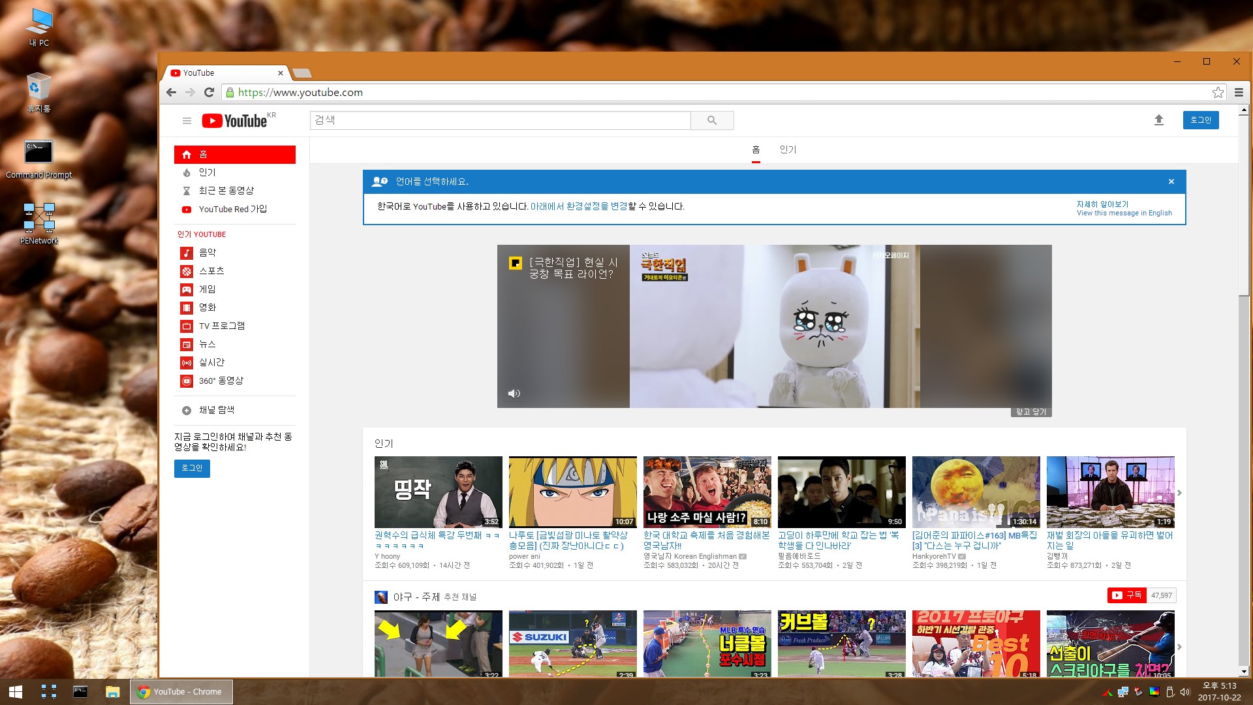Dismiss the language selection banner
Screen dimensions: 1253x705
pyautogui.click(x=1171, y=181)
